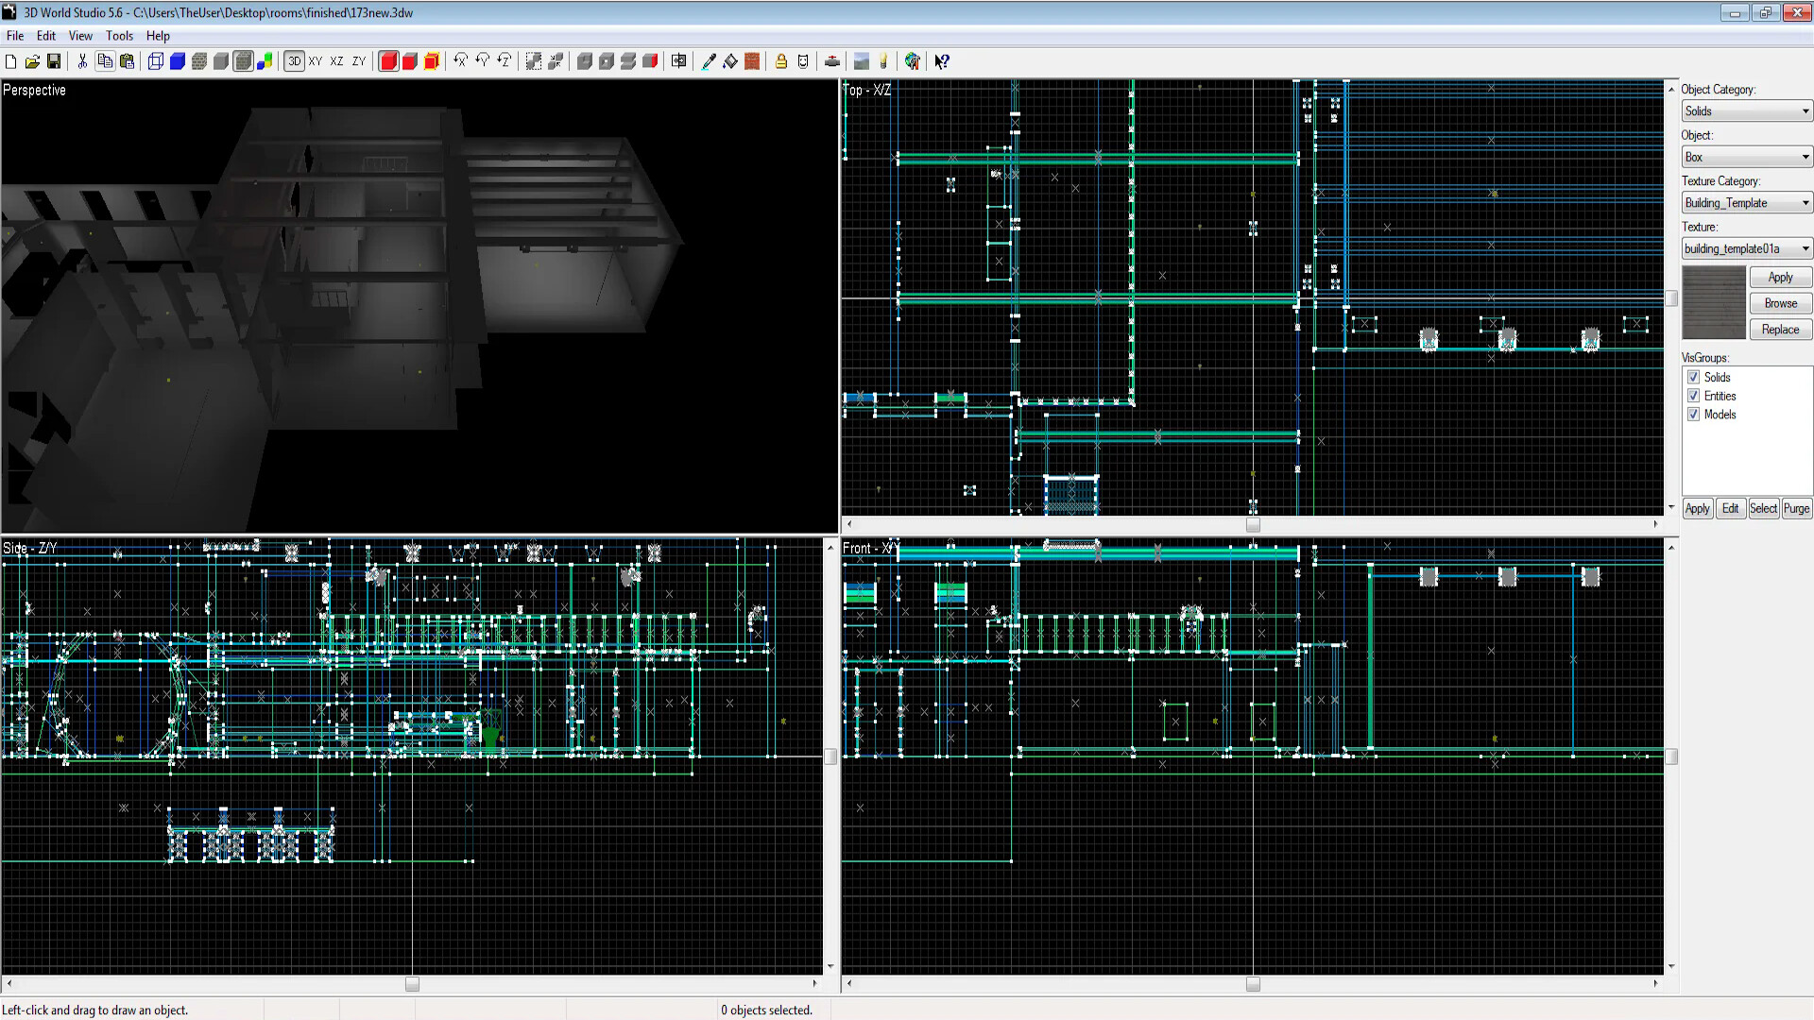This screenshot has width=1814, height=1020.
Task: Open the Tools menu
Action: click(119, 36)
